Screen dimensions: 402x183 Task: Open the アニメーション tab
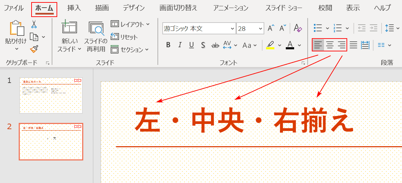click(x=231, y=8)
